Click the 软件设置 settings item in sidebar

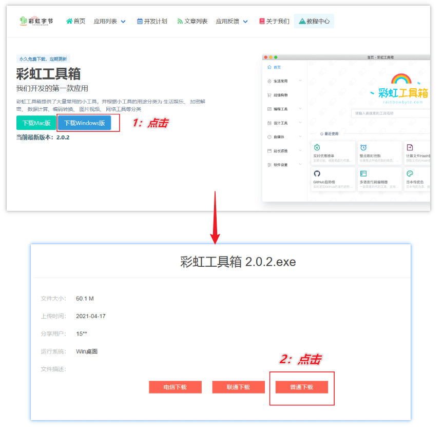[280, 165]
